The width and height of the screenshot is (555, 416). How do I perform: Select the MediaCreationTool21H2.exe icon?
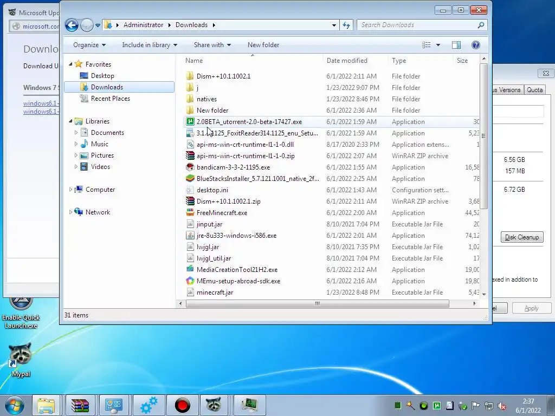click(x=190, y=270)
